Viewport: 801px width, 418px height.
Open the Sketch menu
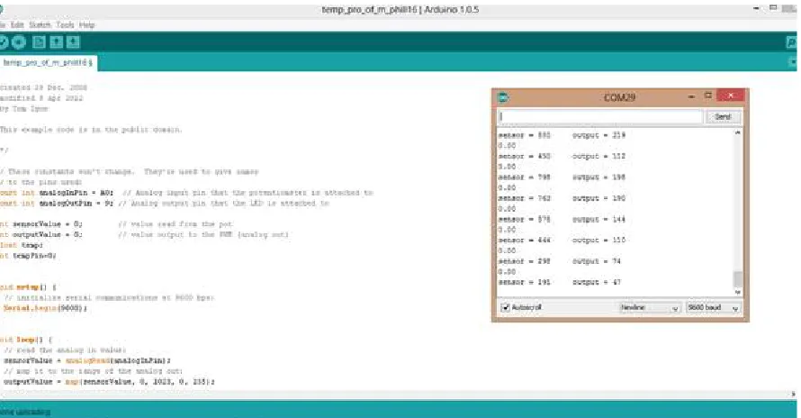(40, 24)
